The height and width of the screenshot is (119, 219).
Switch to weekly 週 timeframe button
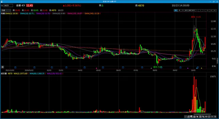pyautogui.click(x=179, y=10)
